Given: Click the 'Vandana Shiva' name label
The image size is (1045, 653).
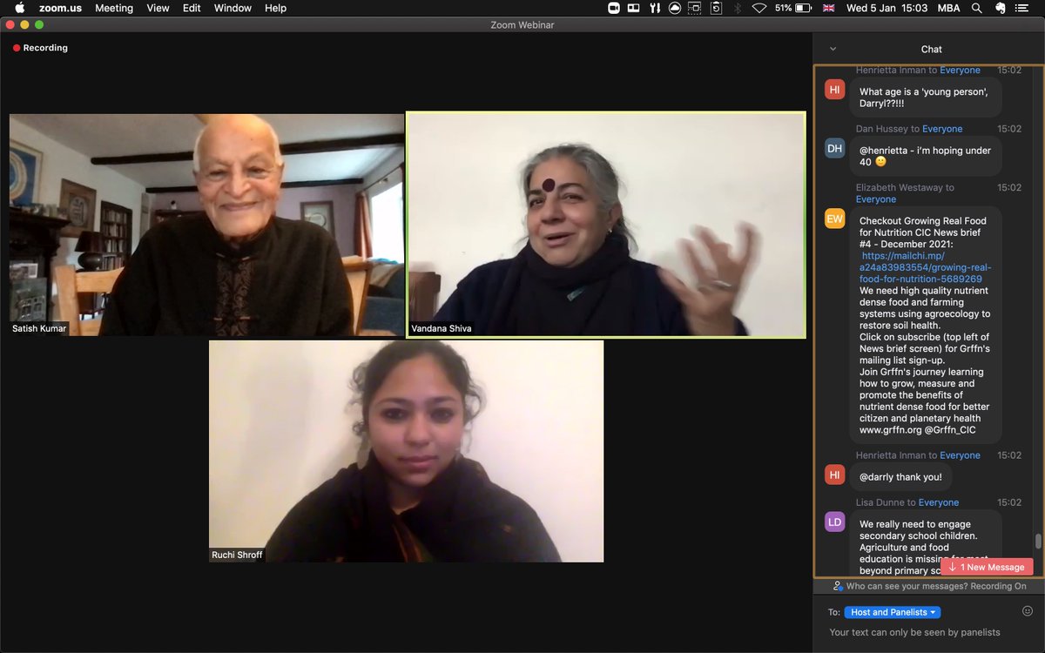Looking at the screenshot, I should click(442, 329).
